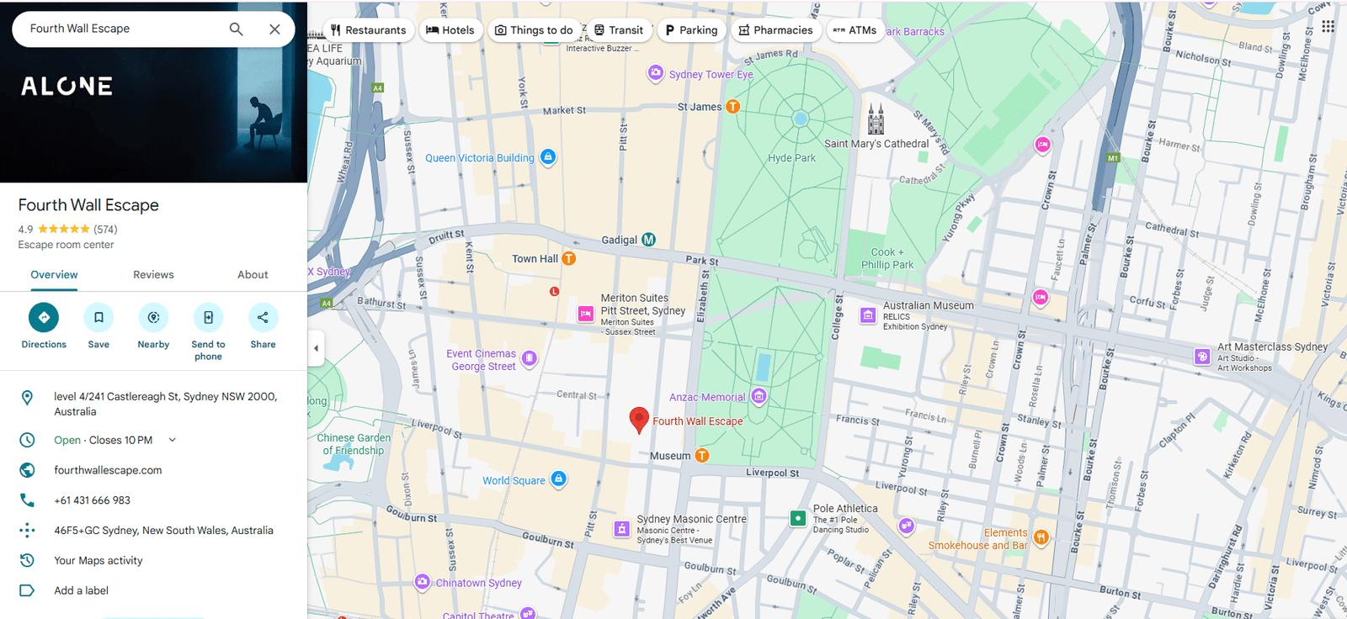Screen dimensions: 1347x619
Task: Select the Town Hall station marker
Action: coord(569,258)
